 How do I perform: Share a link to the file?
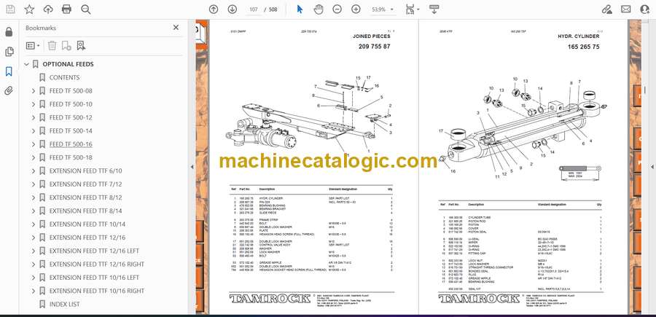click(x=606, y=9)
